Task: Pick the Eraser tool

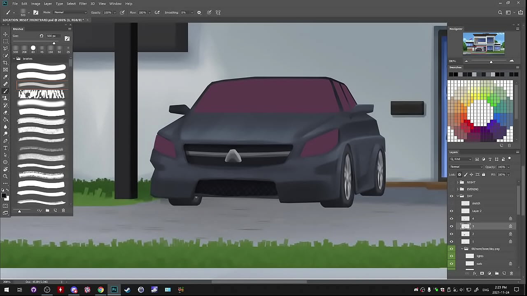Action: [x=5, y=112]
